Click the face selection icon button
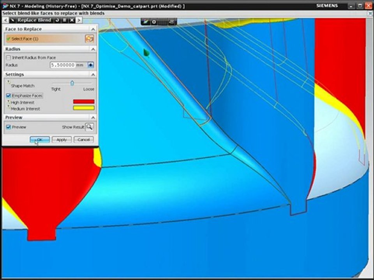 pos(90,38)
